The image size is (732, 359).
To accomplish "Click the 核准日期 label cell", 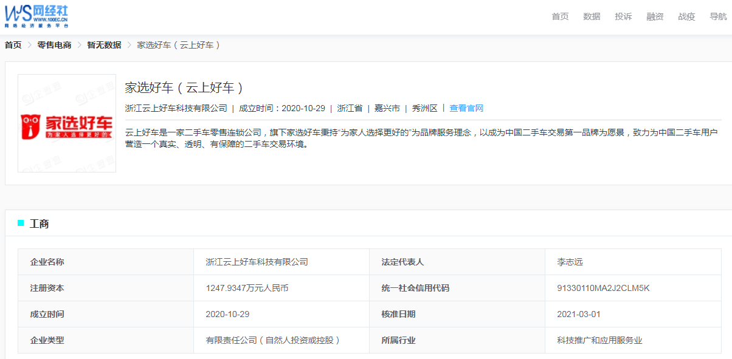I will [457, 314].
